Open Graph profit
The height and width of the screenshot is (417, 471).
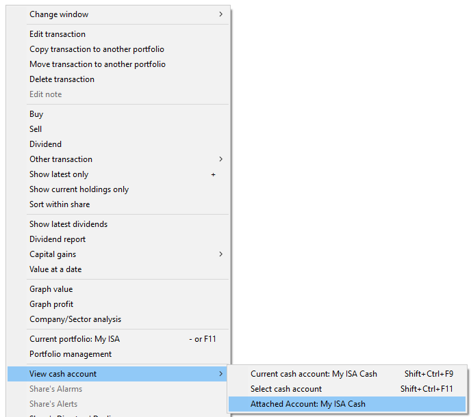[x=51, y=304]
